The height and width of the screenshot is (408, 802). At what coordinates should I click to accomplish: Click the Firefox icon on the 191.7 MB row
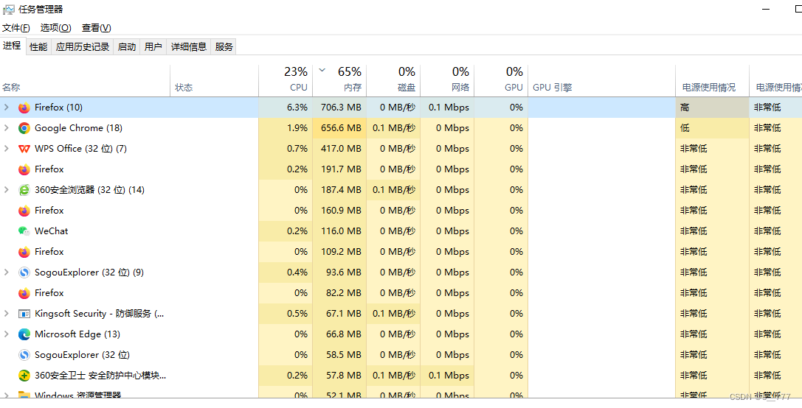24,169
